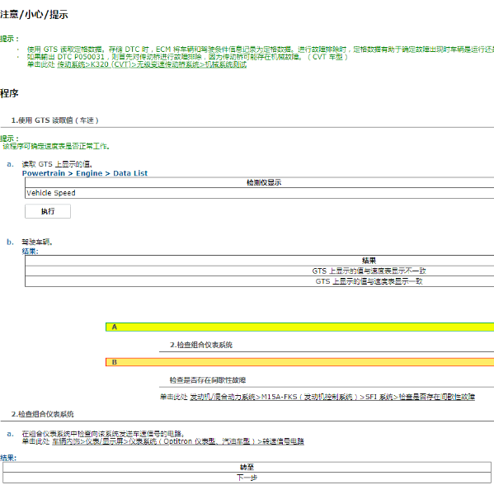Viewport: 494px width, 485px height.
Task: Select the 检测仪显示 table header
Action: pos(259,182)
